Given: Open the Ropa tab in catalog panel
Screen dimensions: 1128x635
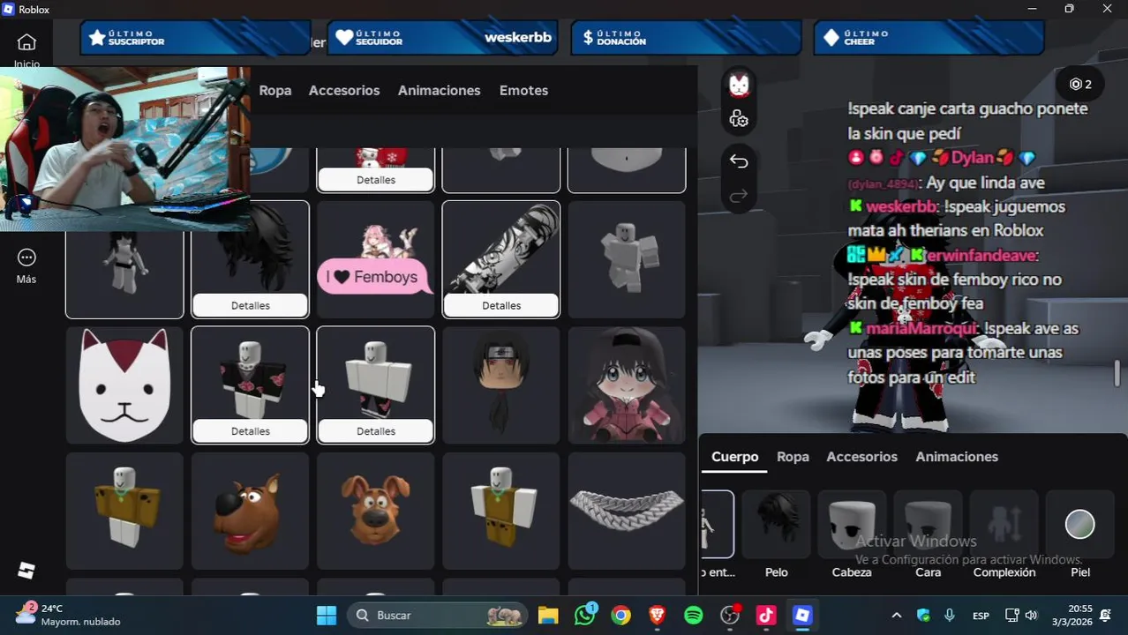Looking at the screenshot, I should (275, 90).
